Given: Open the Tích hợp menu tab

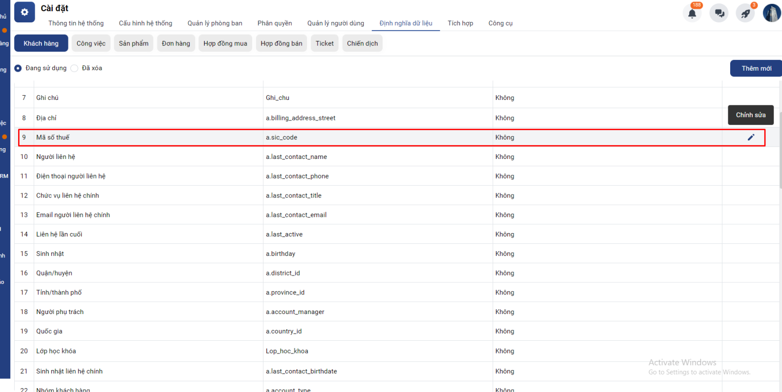Looking at the screenshot, I should click(x=460, y=23).
